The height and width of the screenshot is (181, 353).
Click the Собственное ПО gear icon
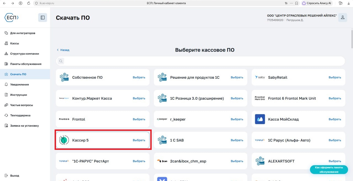tap(64, 77)
